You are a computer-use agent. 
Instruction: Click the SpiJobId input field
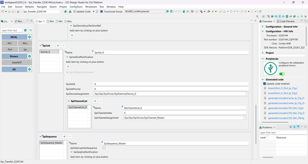click(x=171, y=84)
